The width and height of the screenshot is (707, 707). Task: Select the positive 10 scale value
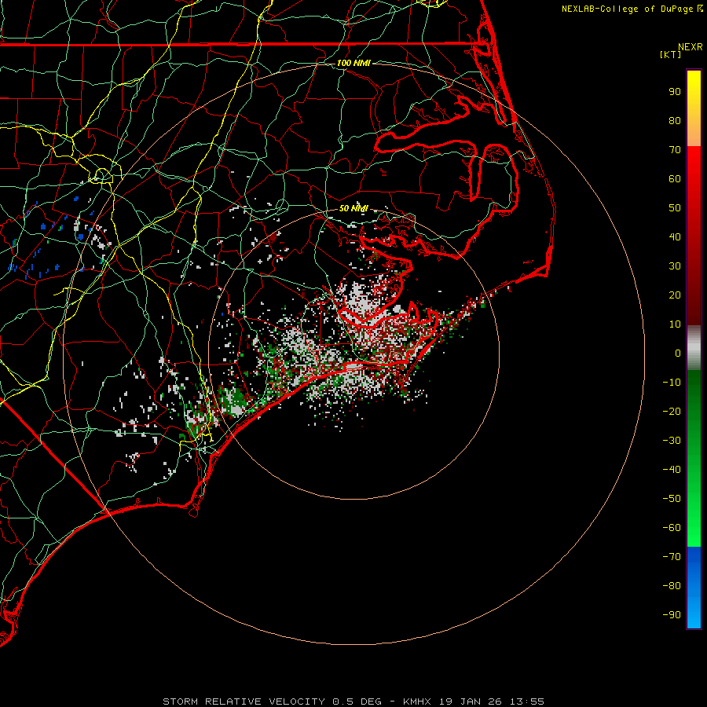pyautogui.click(x=675, y=324)
